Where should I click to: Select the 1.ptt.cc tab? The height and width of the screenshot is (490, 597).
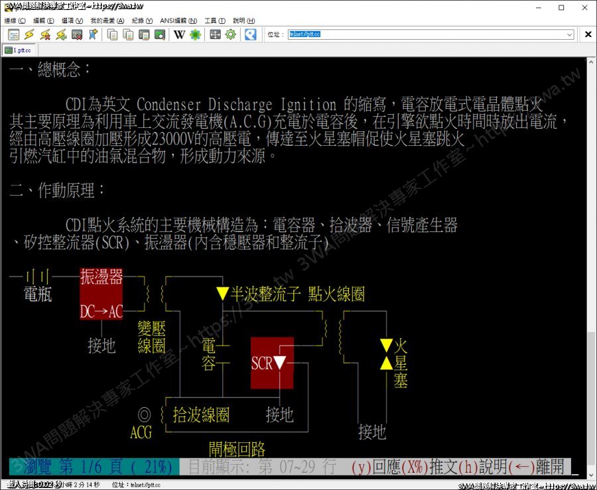pos(20,50)
